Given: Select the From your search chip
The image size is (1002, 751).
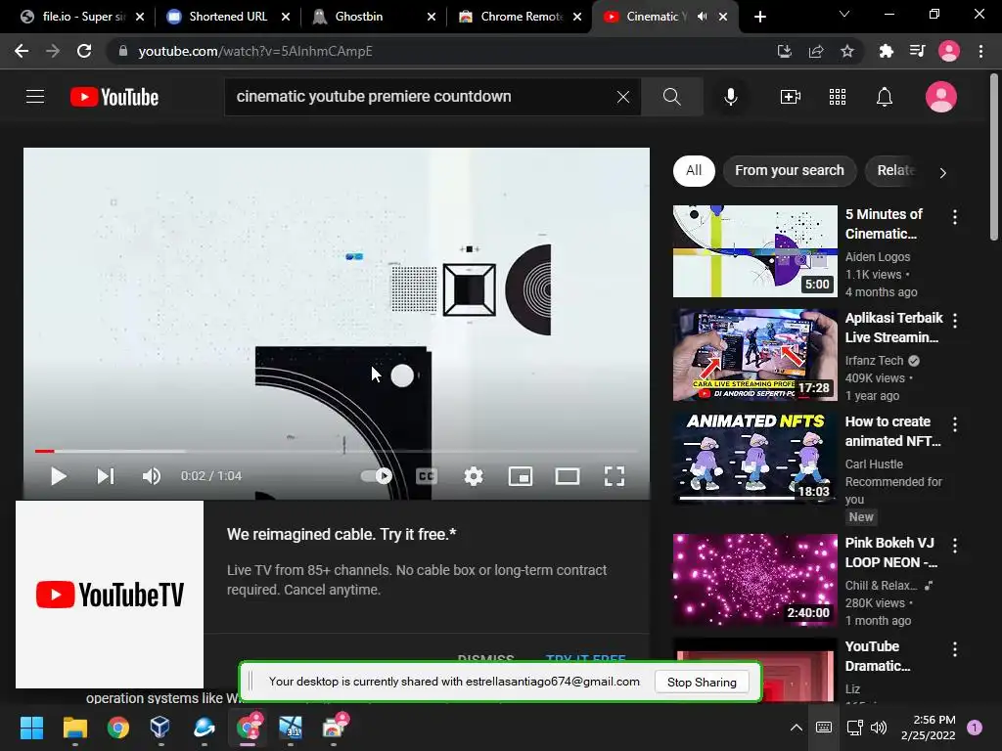Looking at the screenshot, I should 790,170.
